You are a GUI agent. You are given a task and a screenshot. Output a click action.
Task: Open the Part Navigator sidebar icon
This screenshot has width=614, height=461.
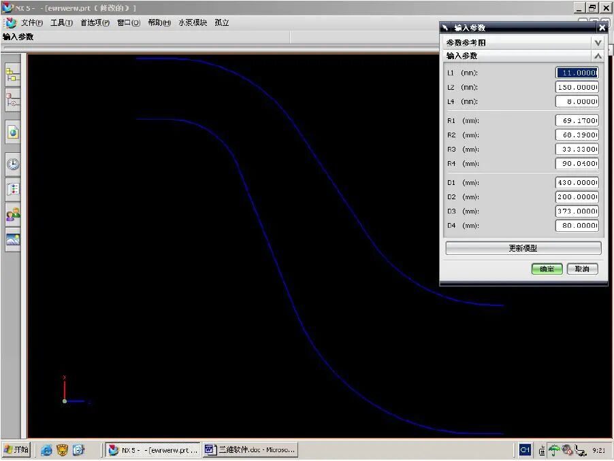click(x=12, y=100)
